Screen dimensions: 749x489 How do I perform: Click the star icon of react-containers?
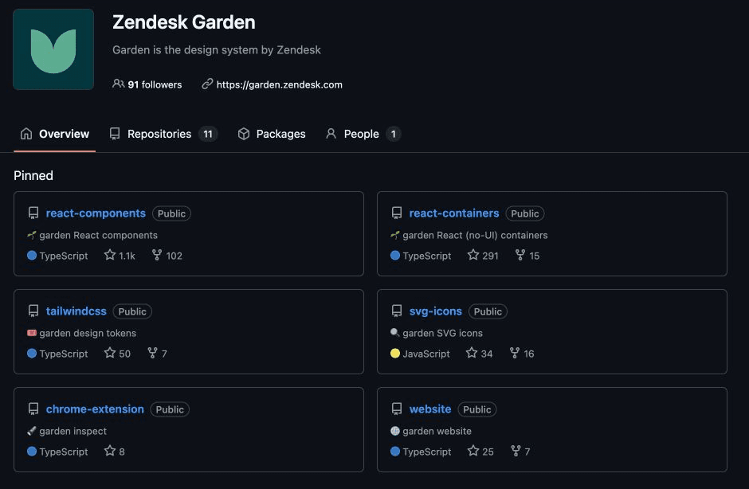(473, 255)
